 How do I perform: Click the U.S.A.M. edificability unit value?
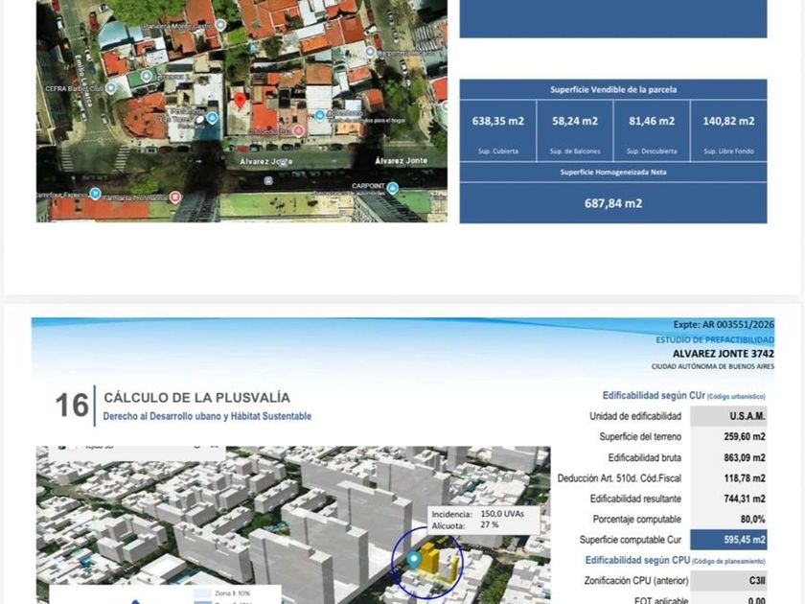(x=747, y=416)
